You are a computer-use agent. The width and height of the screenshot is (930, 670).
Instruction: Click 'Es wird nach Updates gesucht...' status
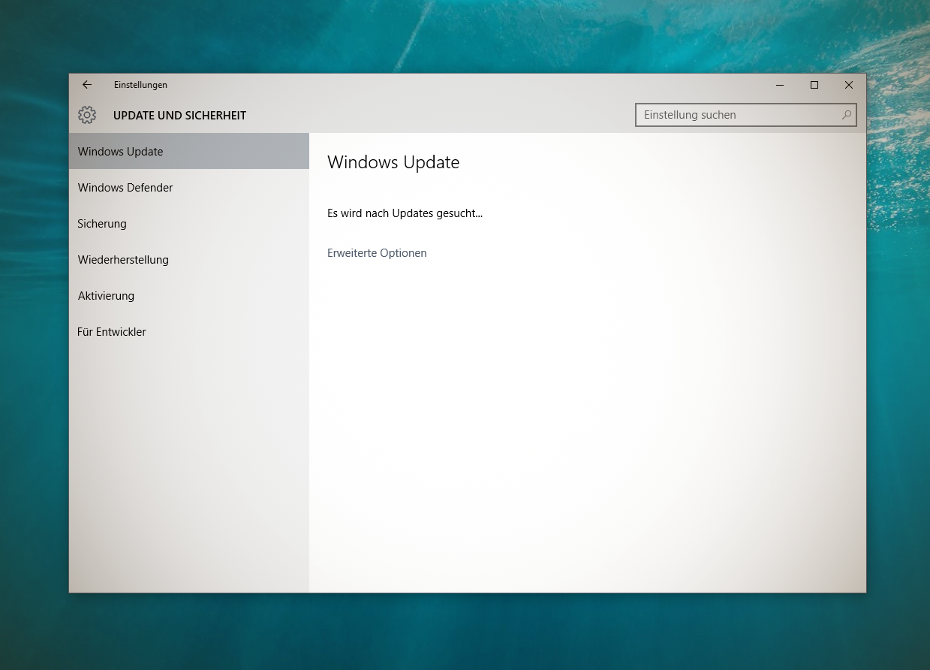pos(405,213)
